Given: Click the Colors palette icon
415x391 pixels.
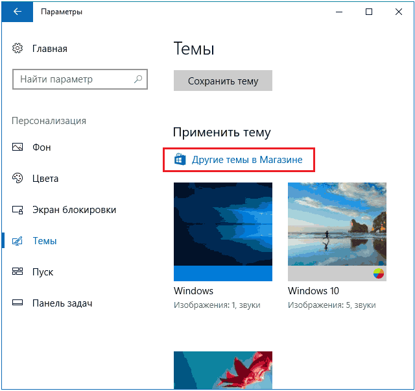Looking at the screenshot, I should pos(18,178).
